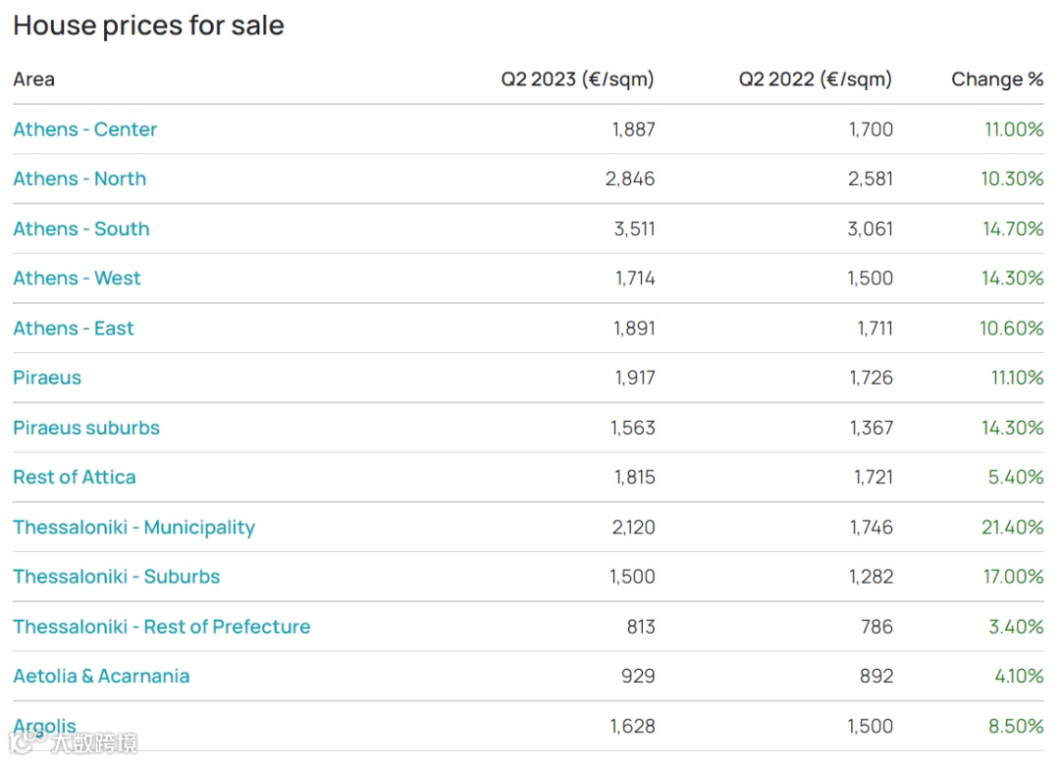Click the Piraeus suburbs link
The height and width of the screenshot is (762, 1060).
click(x=86, y=428)
